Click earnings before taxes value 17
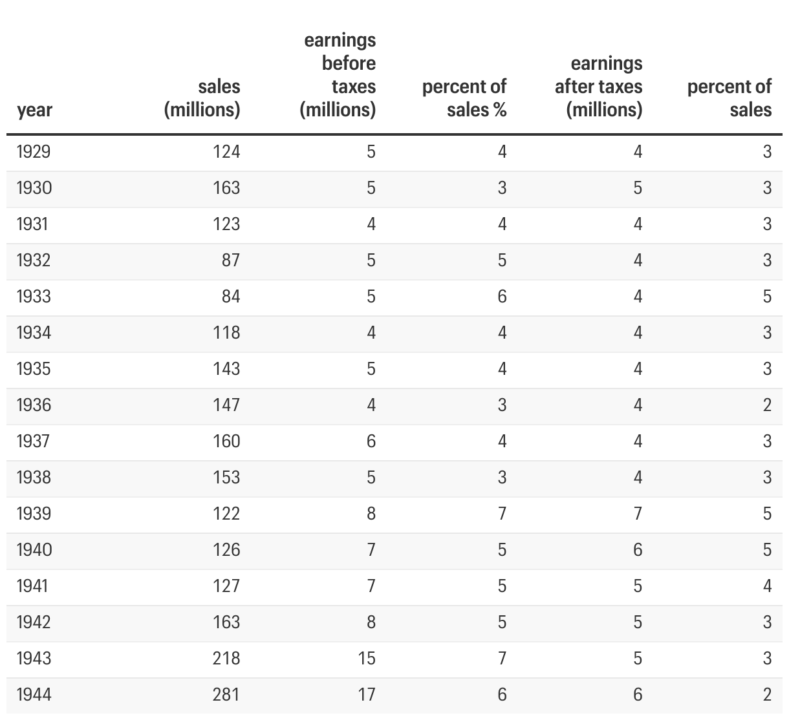Viewport: 789px width, 720px height. pyautogui.click(x=367, y=695)
